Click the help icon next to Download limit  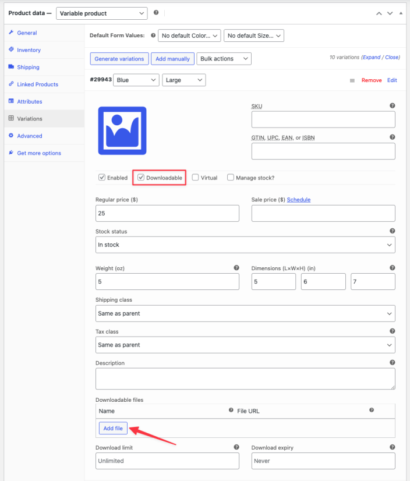point(236,447)
